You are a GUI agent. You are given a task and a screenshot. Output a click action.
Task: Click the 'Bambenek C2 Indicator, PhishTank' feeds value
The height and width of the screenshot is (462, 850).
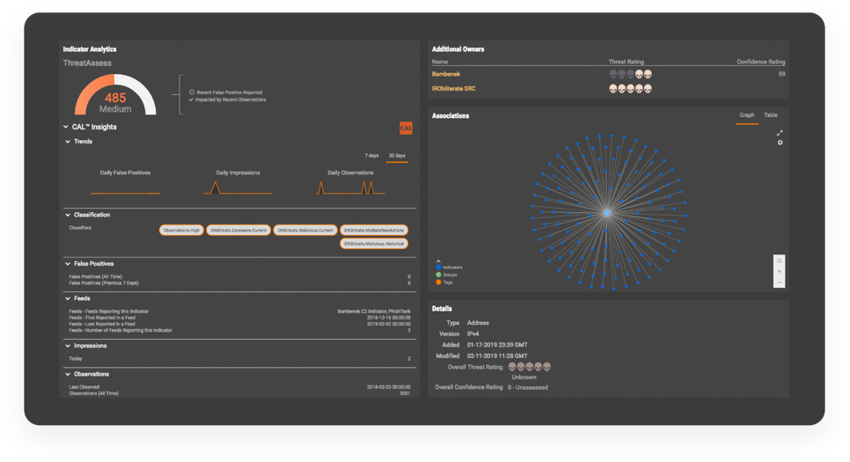[374, 312]
